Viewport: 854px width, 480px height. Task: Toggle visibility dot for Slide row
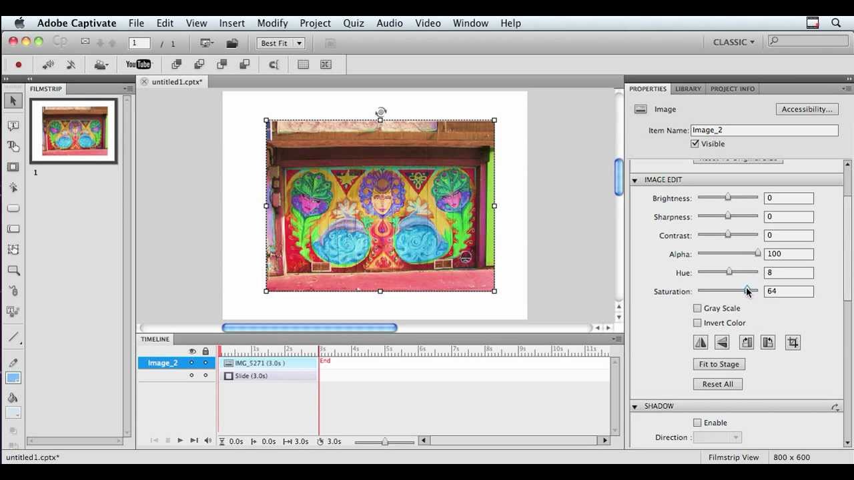point(191,375)
